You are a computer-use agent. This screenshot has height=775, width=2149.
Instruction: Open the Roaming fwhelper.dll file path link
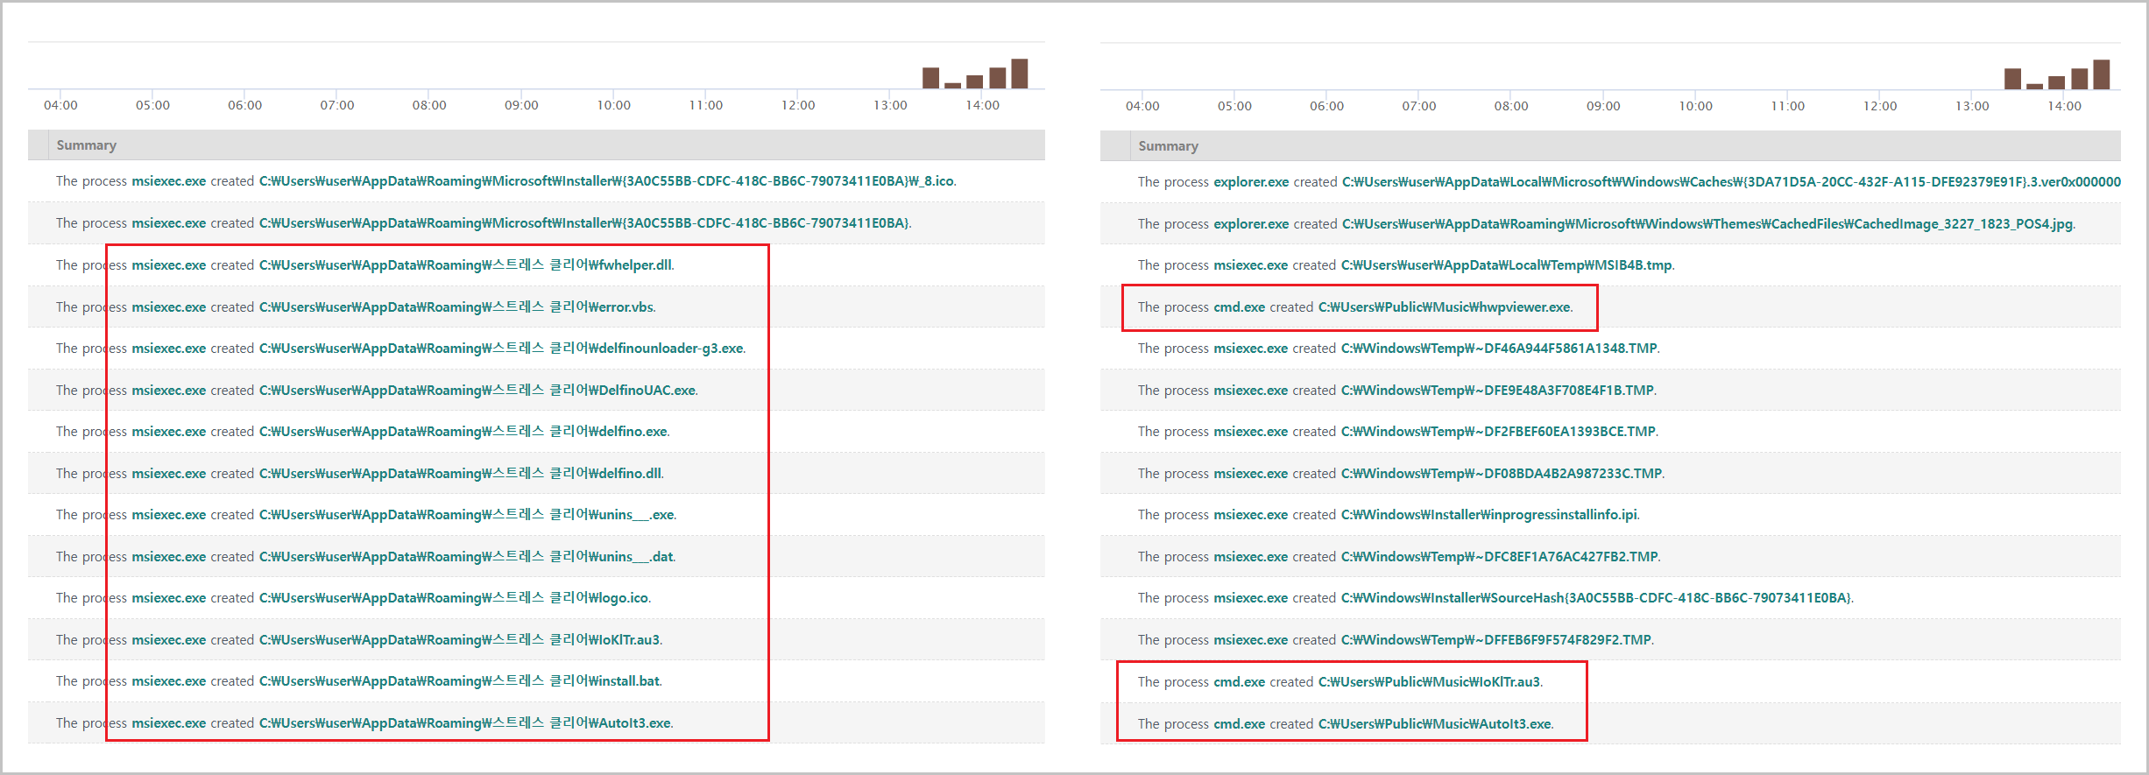point(466,265)
